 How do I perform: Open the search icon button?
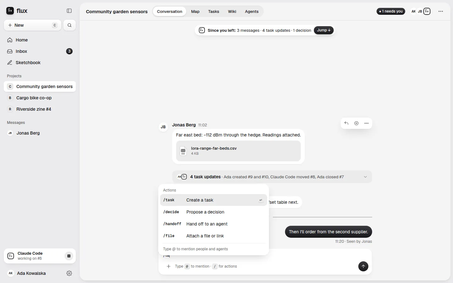[x=70, y=25]
